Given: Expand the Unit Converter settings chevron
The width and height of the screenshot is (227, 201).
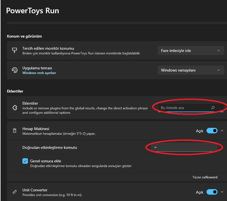Looking at the screenshot, I should 222,192.
